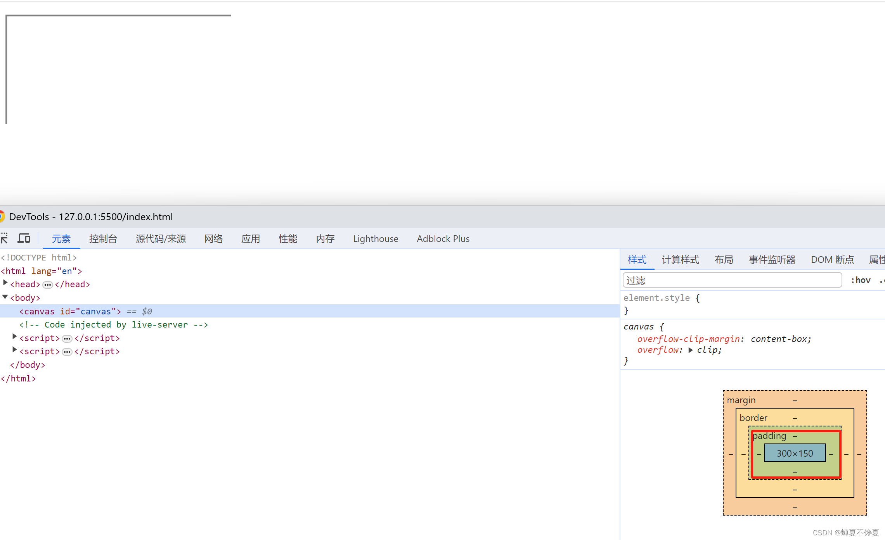Open the Adblock Plus tab

pyautogui.click(x=443, y=239)
